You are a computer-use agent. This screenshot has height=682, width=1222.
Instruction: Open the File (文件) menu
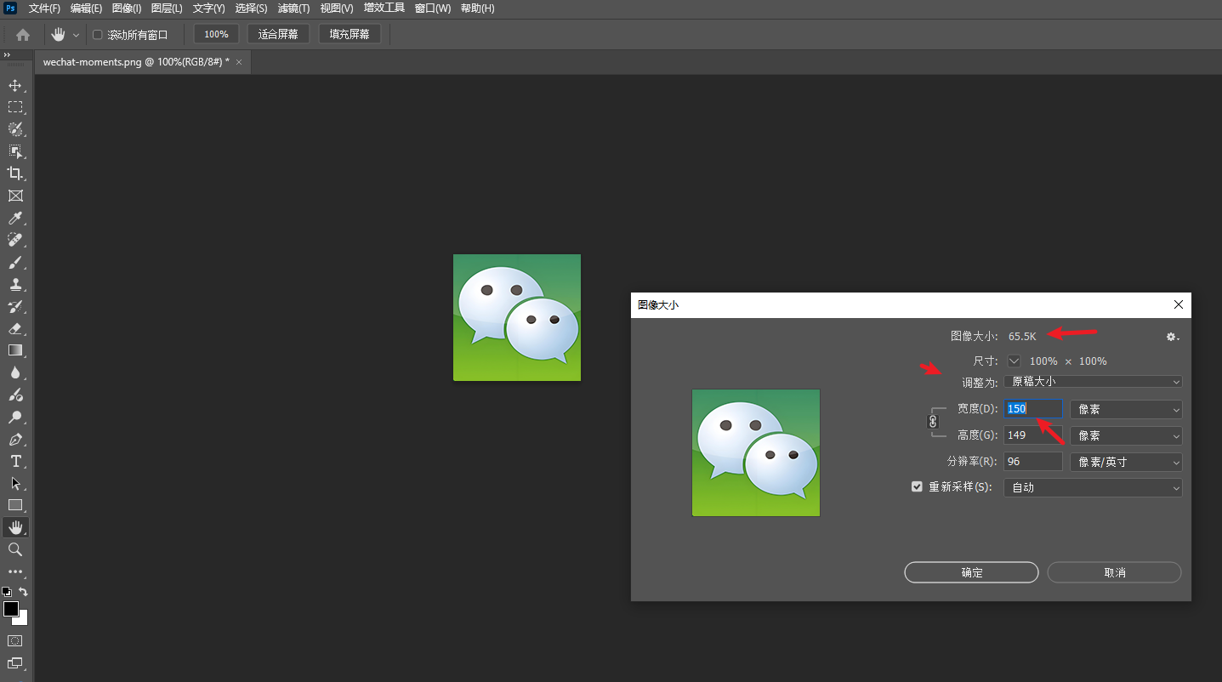(44, 9)
